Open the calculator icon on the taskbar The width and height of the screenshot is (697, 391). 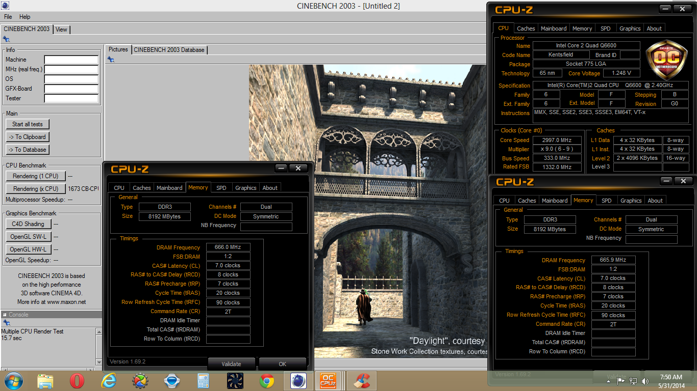204,381
